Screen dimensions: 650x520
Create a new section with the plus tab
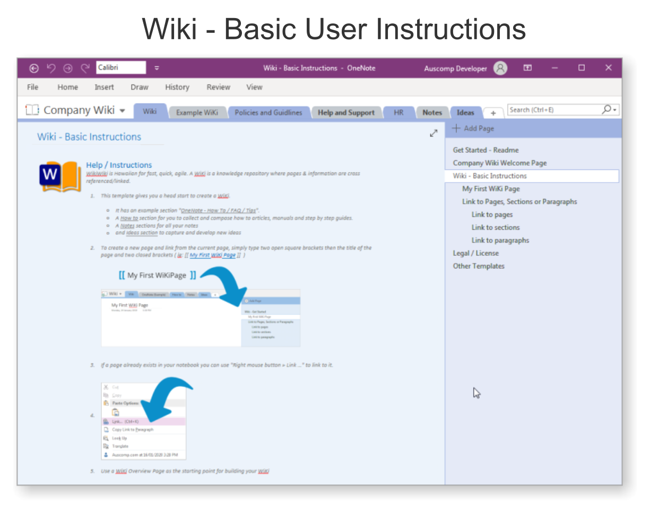point(493,113)
